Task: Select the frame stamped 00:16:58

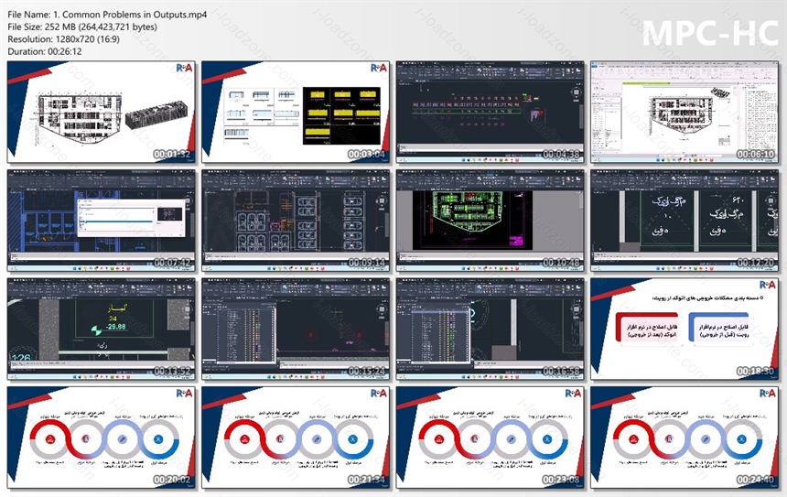Action: 491,330
